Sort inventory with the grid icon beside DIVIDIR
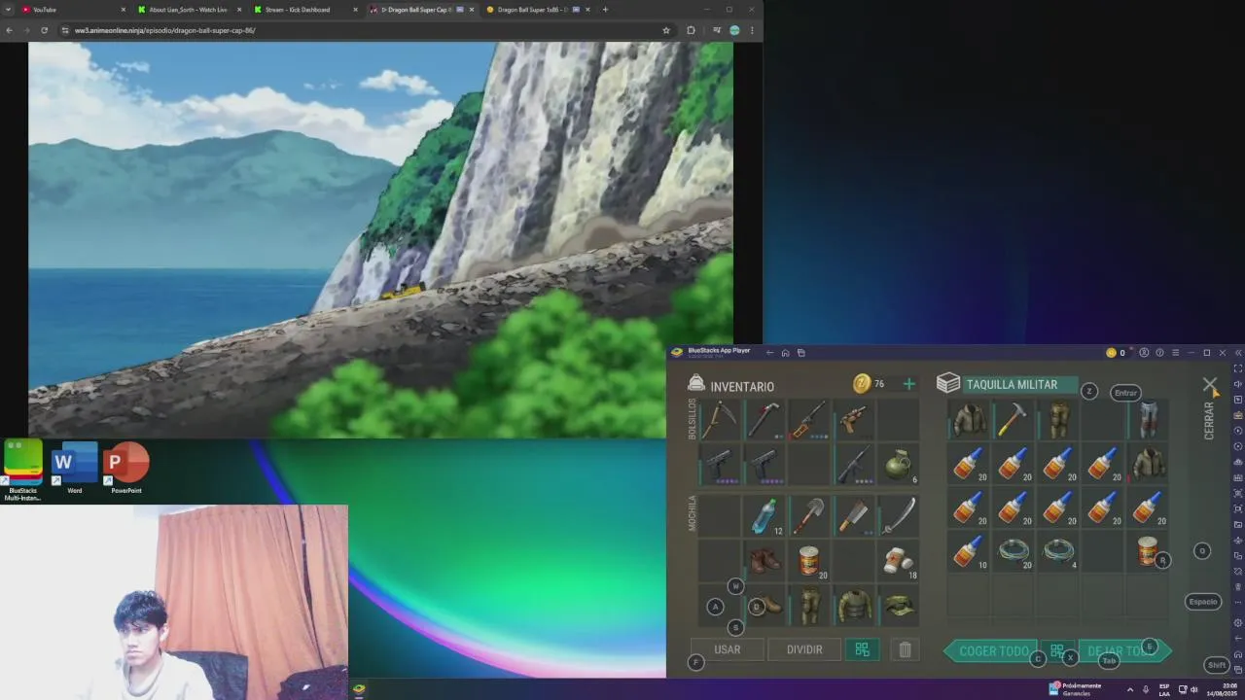The image size is (1245, 700). 862,649
